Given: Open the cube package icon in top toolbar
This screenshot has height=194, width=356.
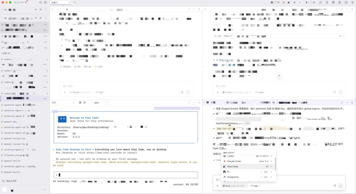Looking at the screenshot, I should (x=333, y=2).
